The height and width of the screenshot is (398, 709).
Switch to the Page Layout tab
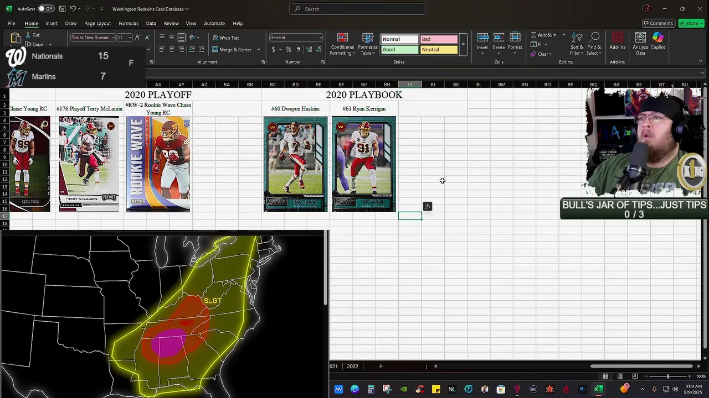point(97,23)
